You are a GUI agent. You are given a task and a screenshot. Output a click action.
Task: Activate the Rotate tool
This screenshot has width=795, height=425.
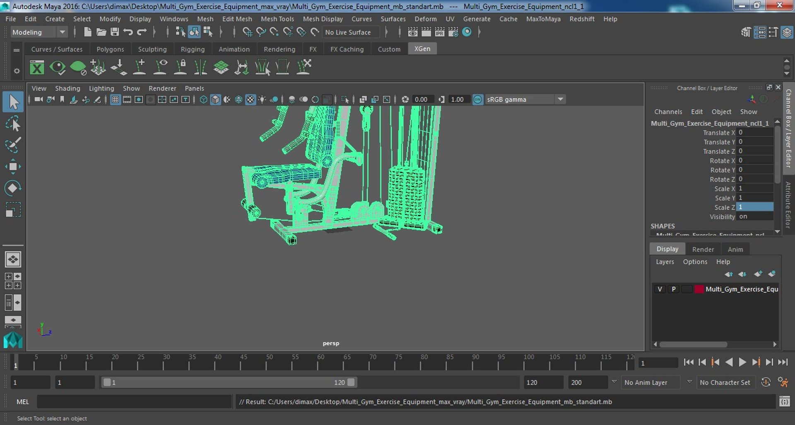(x=13, y=188)
